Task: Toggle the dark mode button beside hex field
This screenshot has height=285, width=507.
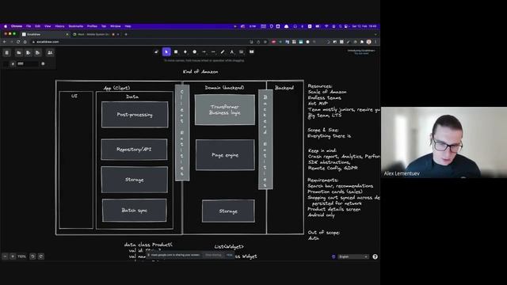Action: click(x=43, y=64)
